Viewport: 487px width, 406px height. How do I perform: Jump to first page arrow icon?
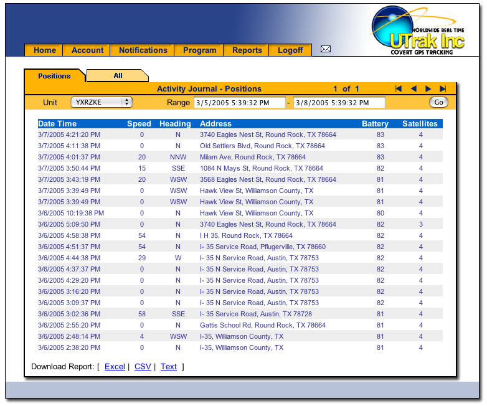tap(399, 89)
